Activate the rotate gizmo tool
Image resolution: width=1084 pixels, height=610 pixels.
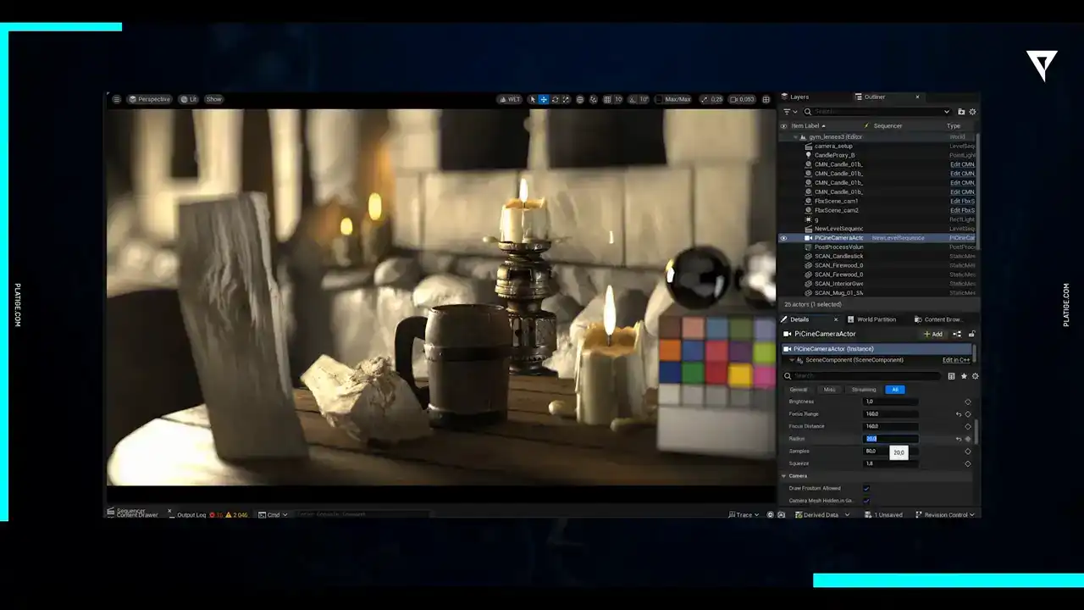pos(555,99)
